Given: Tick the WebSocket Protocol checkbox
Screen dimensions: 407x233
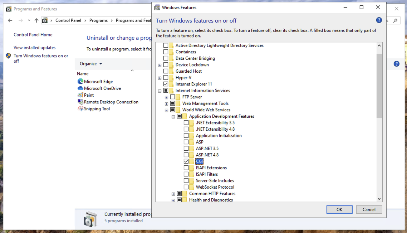Looking at the screenshot, I should click(x=186, y=187).
